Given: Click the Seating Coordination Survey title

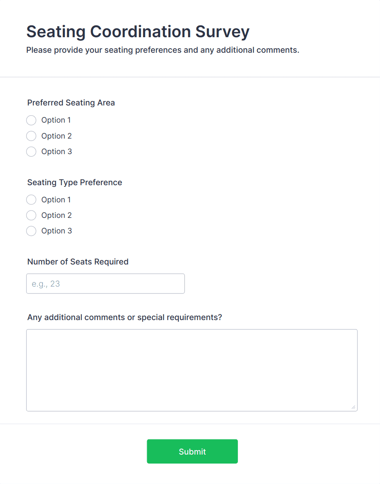Looking at the screenshot, I should click(x=138, y=31).
